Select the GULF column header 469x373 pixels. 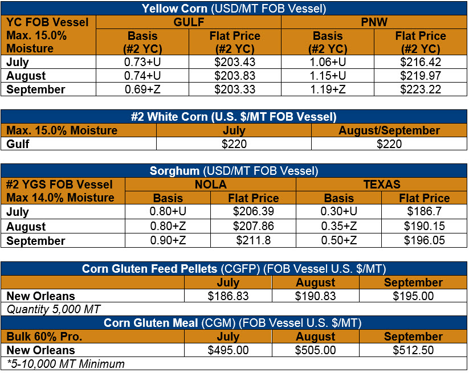tap(189, 22)
